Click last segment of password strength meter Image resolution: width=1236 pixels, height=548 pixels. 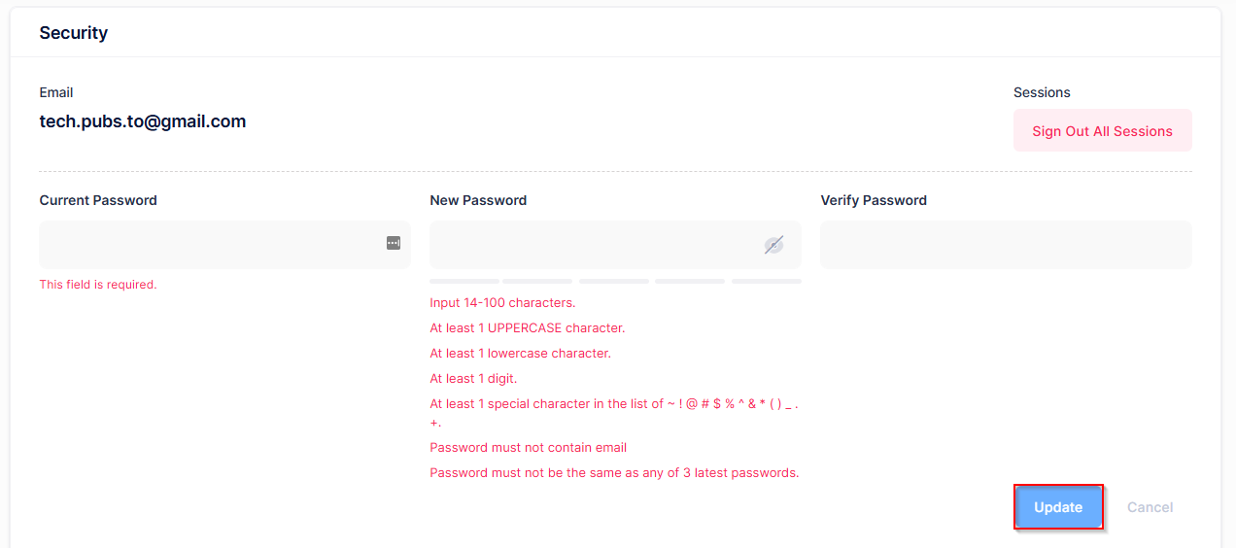[x=766, y=281]
